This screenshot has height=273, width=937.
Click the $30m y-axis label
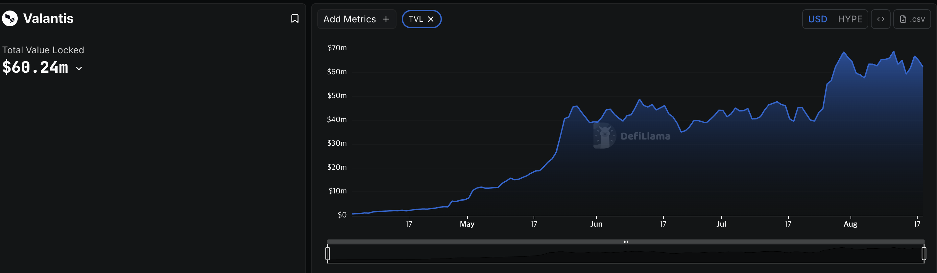[337, 143]
